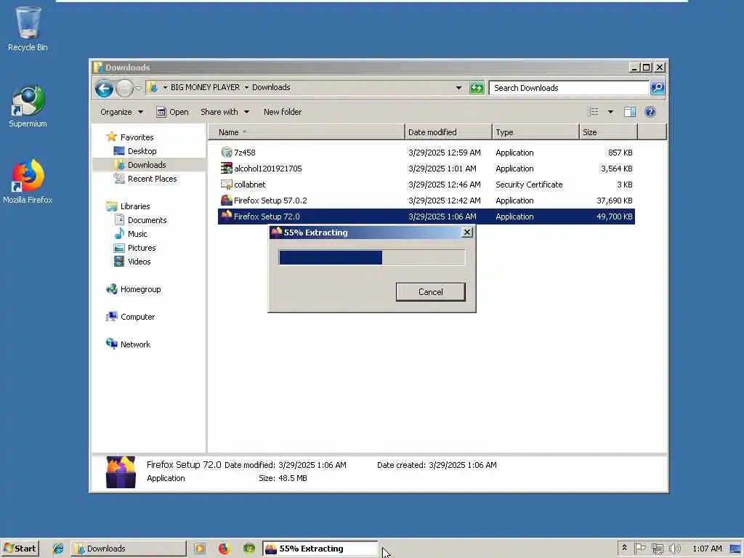
Task: Select the Mozilla Firefox desktop shortcut
Action: 28,181
